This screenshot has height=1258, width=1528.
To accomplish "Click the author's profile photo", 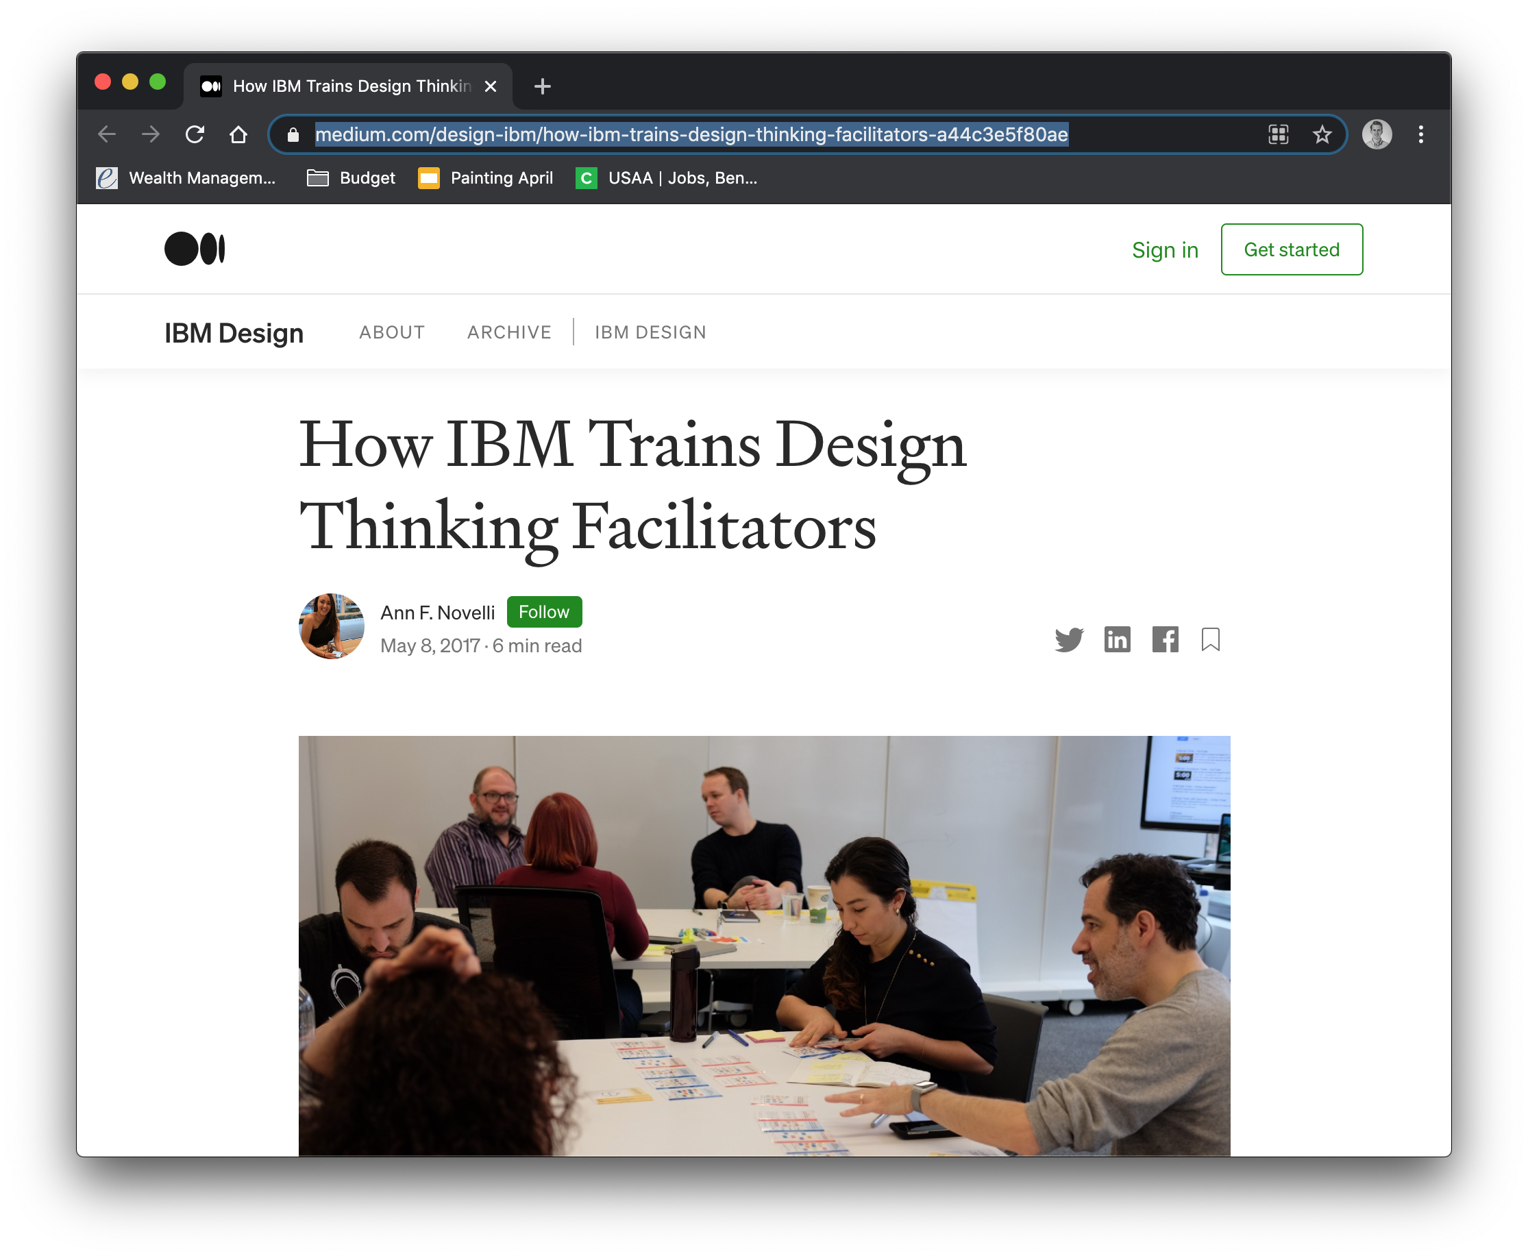I will (x=331, y=626).
